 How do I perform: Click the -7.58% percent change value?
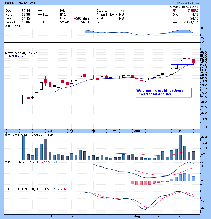pos(193,11)
